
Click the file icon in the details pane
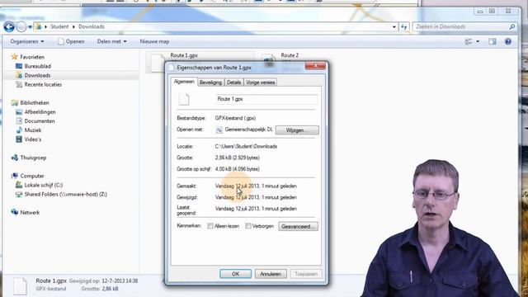click(20, 286)
